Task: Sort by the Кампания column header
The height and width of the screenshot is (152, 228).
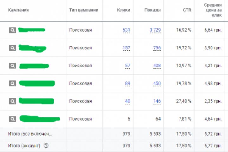Action: point(18,10)
